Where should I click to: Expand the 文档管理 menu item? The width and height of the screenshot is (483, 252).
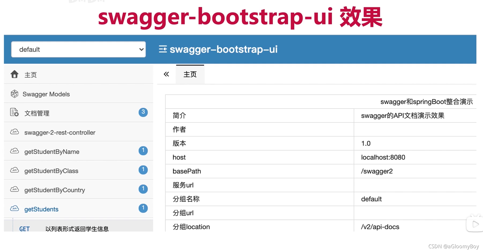pos(79,113)
